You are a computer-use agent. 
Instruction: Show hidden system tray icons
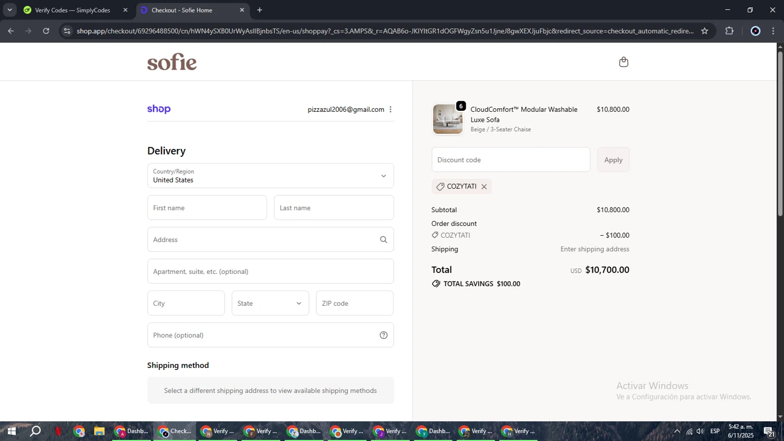[x=677, y=431]
